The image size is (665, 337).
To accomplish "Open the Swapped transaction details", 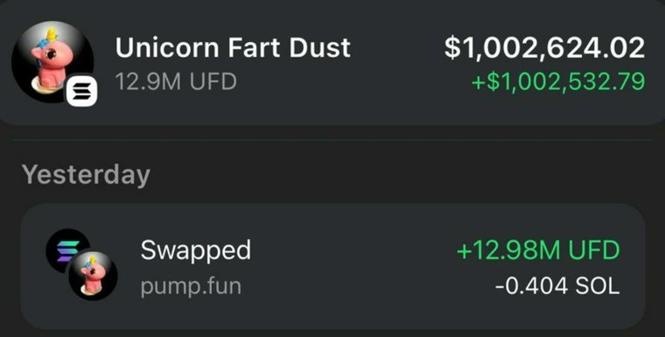I will point(332,266).
